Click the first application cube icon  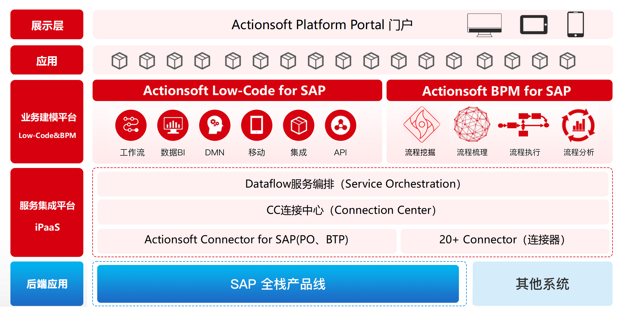119,61
